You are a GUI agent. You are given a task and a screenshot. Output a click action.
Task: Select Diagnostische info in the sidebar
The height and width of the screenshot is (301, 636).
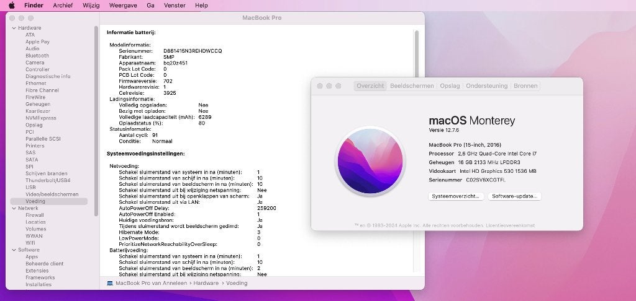(48, 76)
